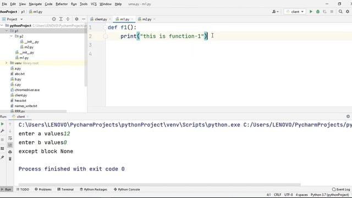Open Run panel settings gear
This screenshot has height=198, width=352.
point(348,117)
